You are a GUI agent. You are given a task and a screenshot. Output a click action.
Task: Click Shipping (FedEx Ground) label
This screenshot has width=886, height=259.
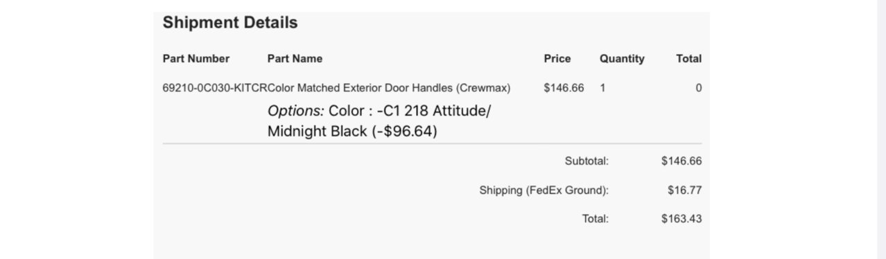[x=544, y=190]
